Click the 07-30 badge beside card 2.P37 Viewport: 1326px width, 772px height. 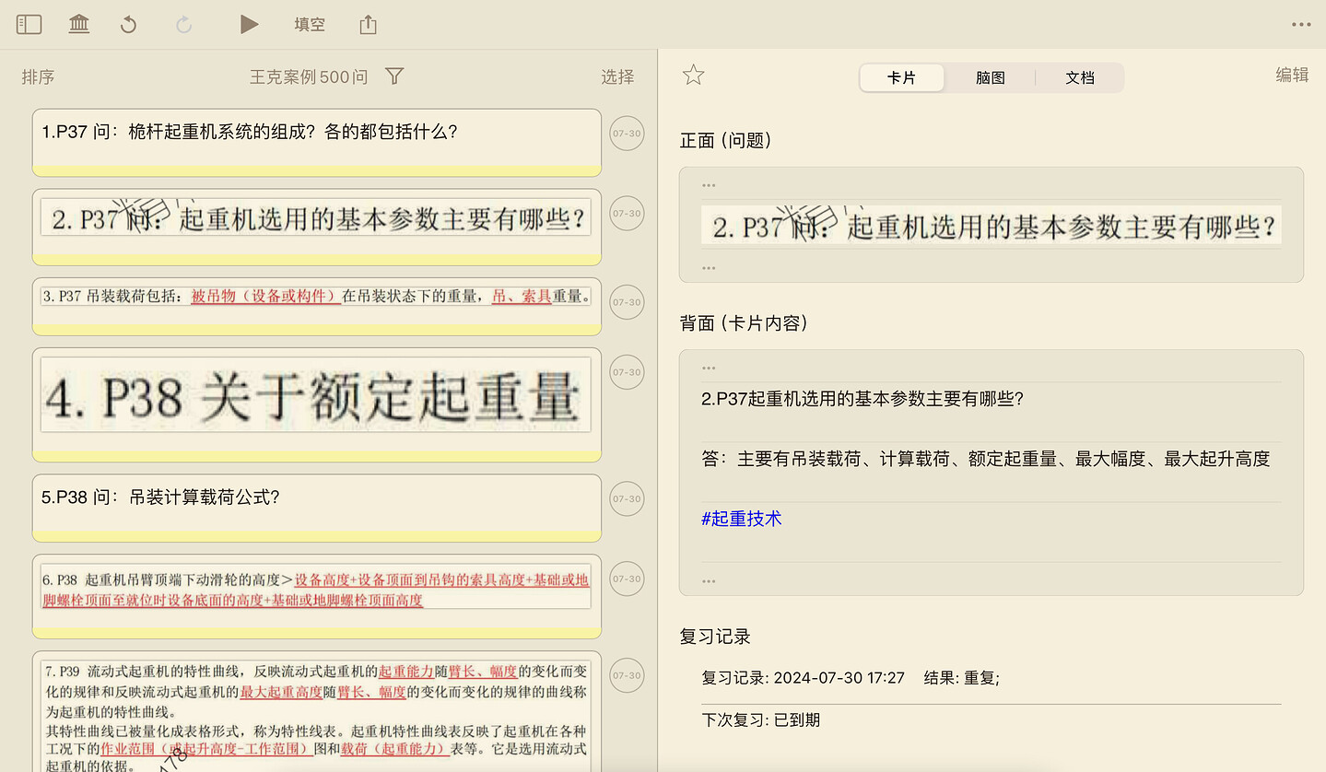627,214
